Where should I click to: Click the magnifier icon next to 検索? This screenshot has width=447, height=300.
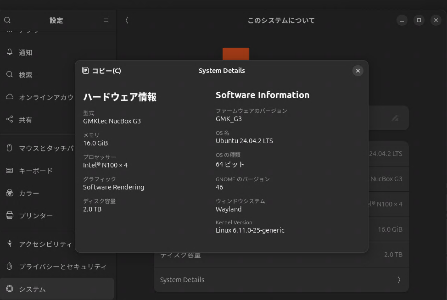(9, 74)
